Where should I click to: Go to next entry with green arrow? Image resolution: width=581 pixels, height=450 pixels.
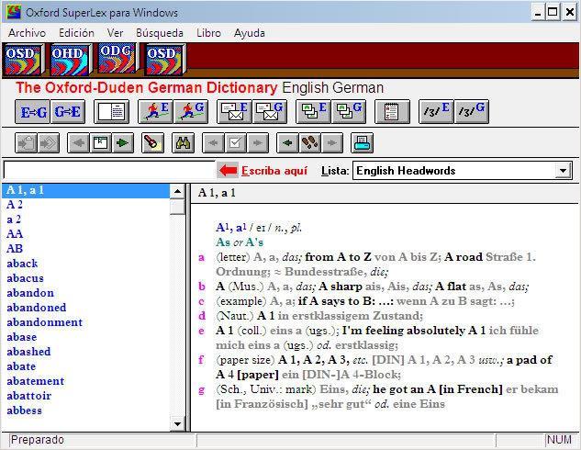click(123, 142)
